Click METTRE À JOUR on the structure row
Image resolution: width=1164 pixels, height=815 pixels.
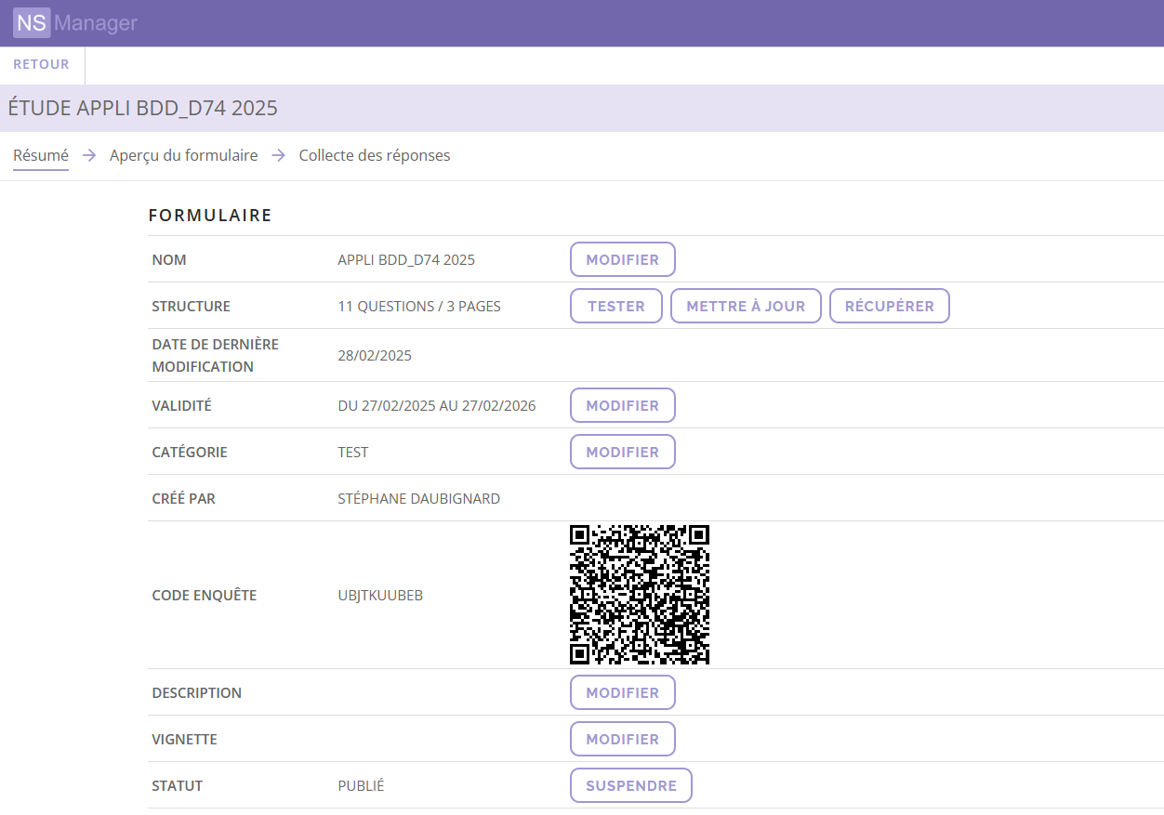[746, 305]
